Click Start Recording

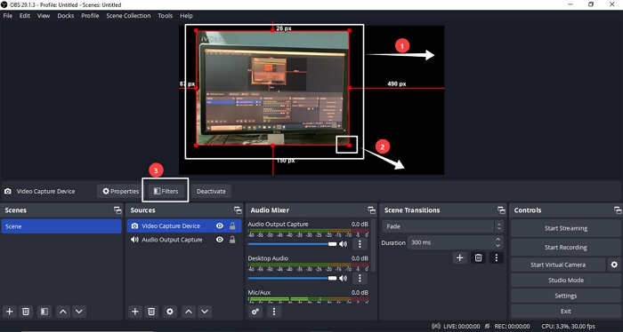click(x=566, y=247)
